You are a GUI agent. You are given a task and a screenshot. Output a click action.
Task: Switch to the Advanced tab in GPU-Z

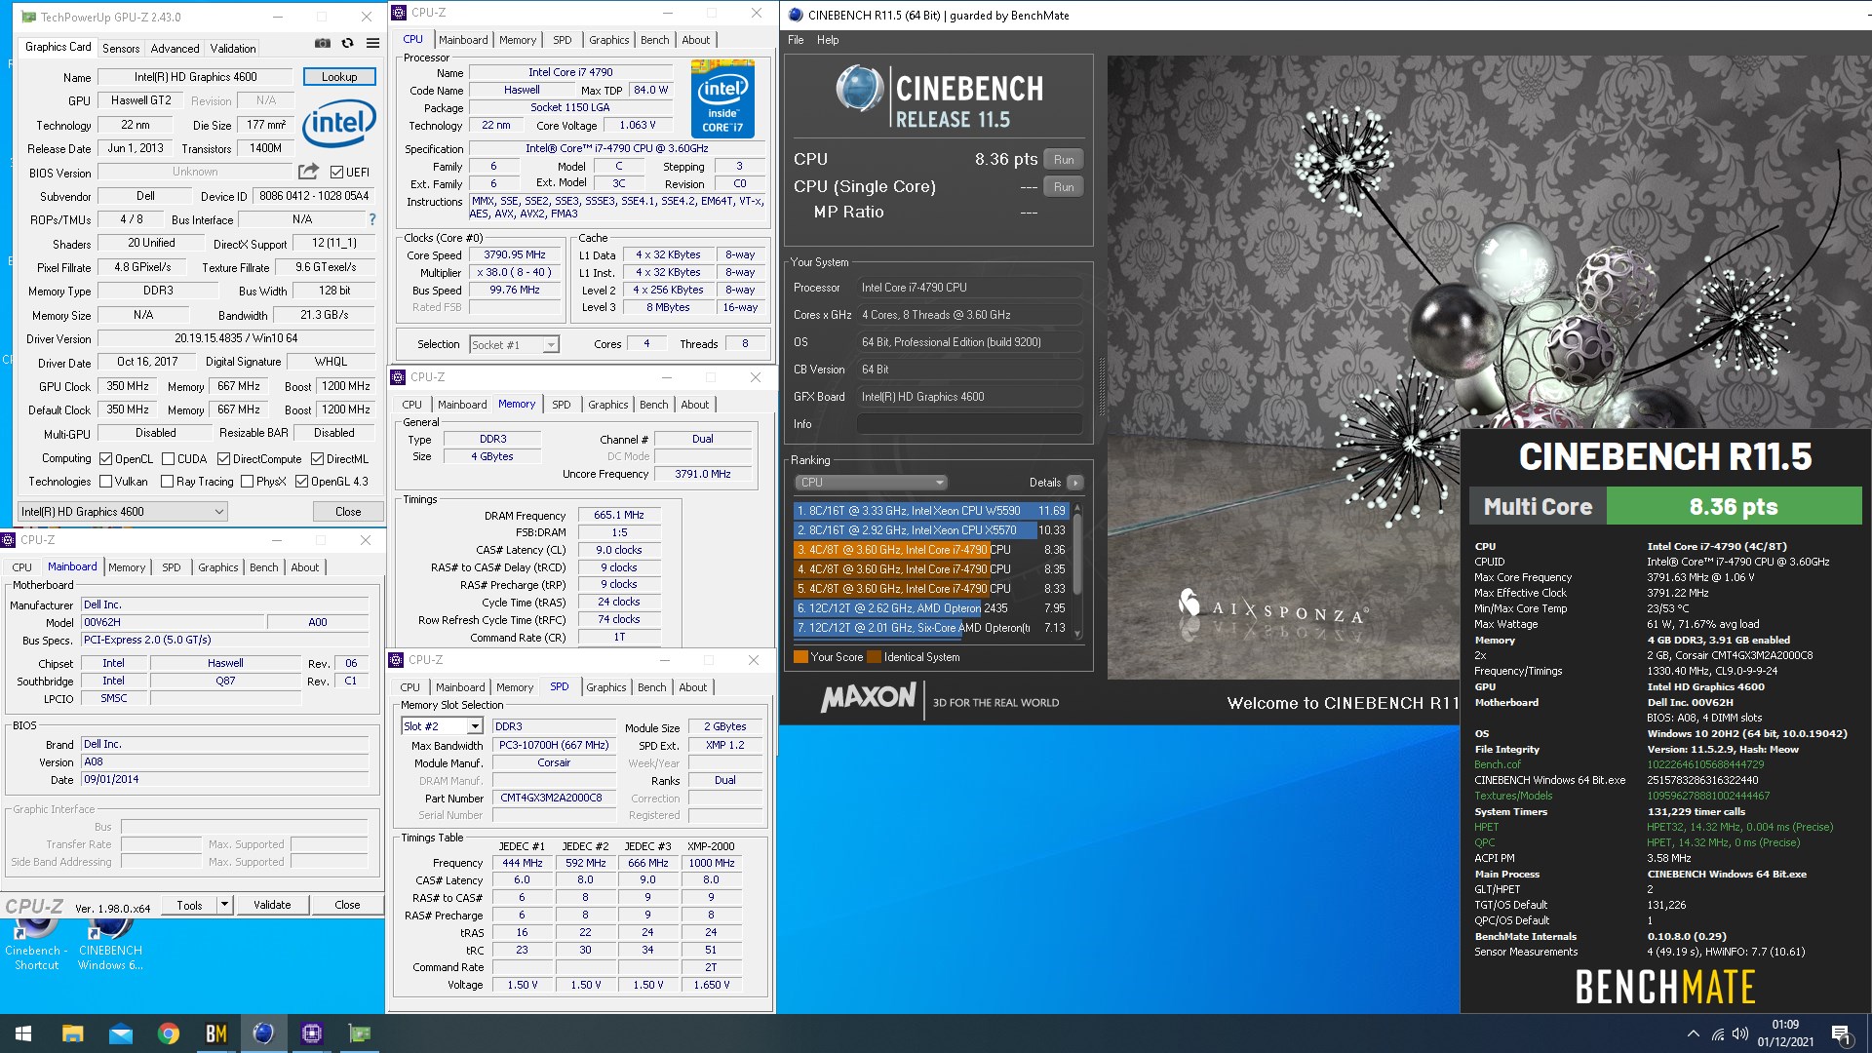pos(175,48)
